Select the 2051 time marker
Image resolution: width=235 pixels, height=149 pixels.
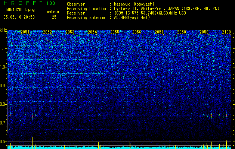pos(25,32)
